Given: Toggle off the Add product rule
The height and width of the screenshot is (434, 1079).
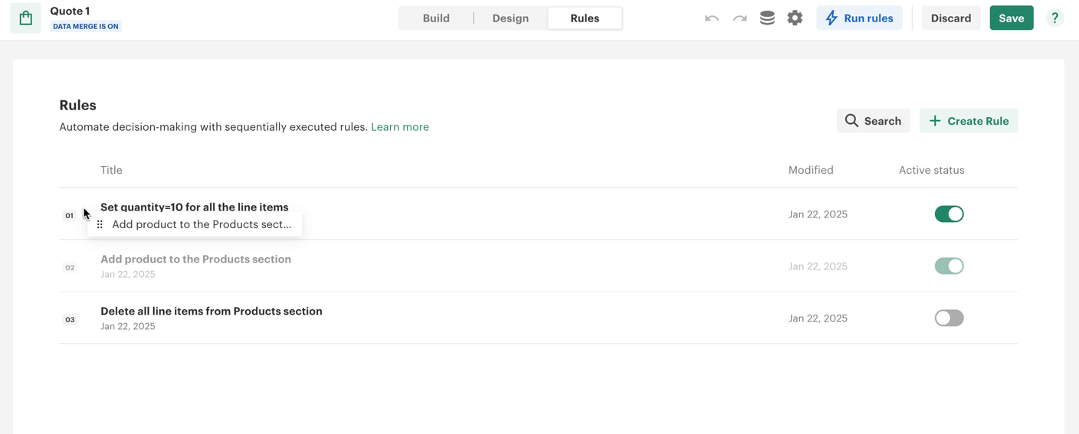Looking at the screenshot, I should click(x=949, y=266).
